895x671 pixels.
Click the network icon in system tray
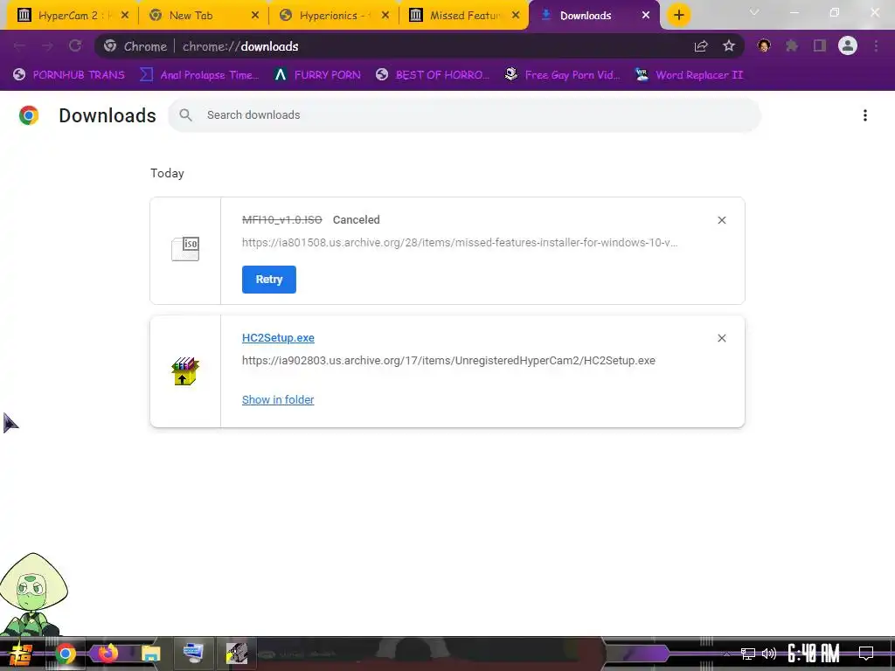[x=748, y=654]
